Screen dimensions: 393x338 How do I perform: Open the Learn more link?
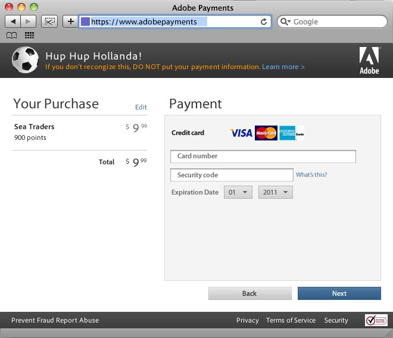pyautogui.click(x=283, y=67)
